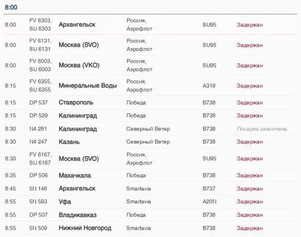
Task: Open the Архангельск flight FV 6303 row
Action: click(x=150, y=25)
